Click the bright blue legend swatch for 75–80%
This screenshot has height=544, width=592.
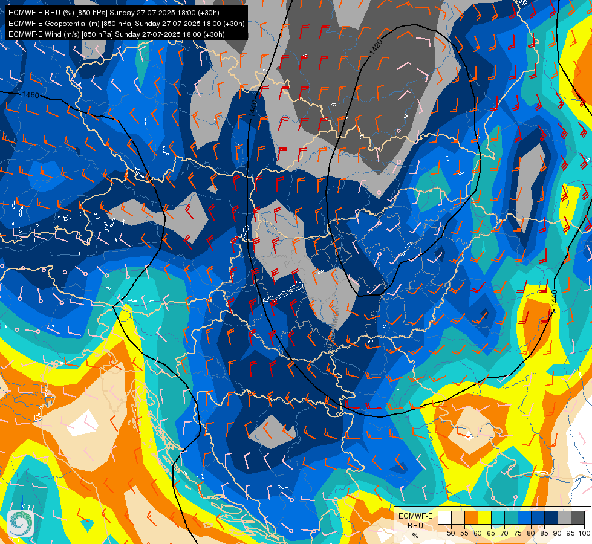point(524,517)
